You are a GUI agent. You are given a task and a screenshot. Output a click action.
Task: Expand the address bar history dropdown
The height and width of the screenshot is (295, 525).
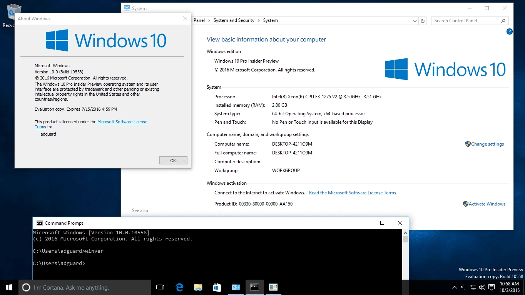click(x=415, y=21)
